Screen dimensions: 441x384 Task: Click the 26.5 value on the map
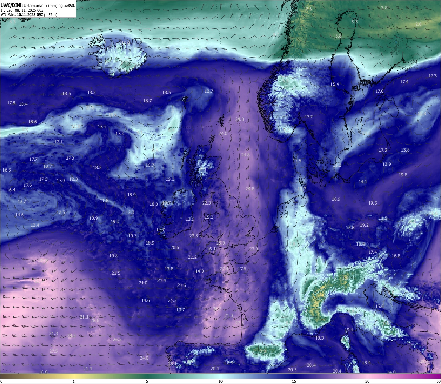coord(117,340)
